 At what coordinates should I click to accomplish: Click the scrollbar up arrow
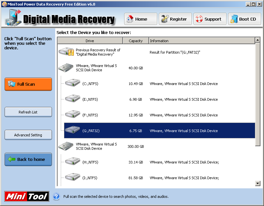tap(257, 40)
